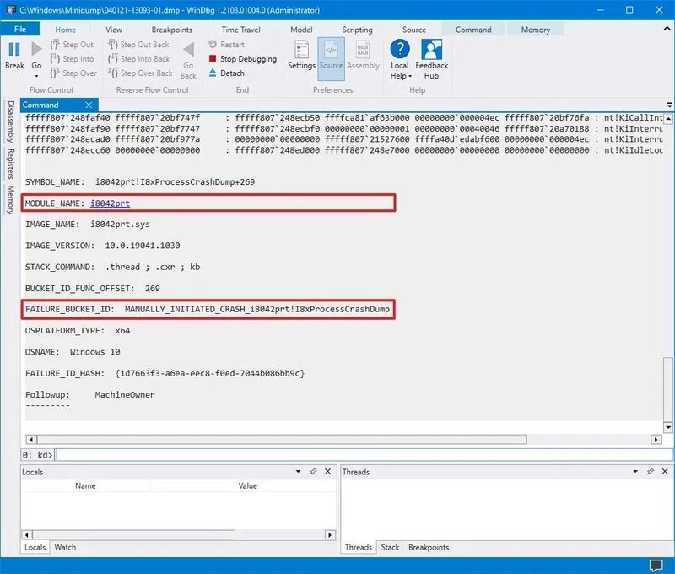Click the Go play icon
This screenshot has height=574, width=675.
[x=36, y=50]
